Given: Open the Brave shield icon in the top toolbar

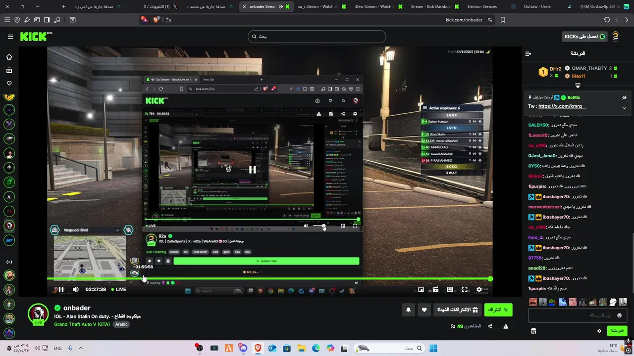Looking at the screenshot, I should 17,20.
